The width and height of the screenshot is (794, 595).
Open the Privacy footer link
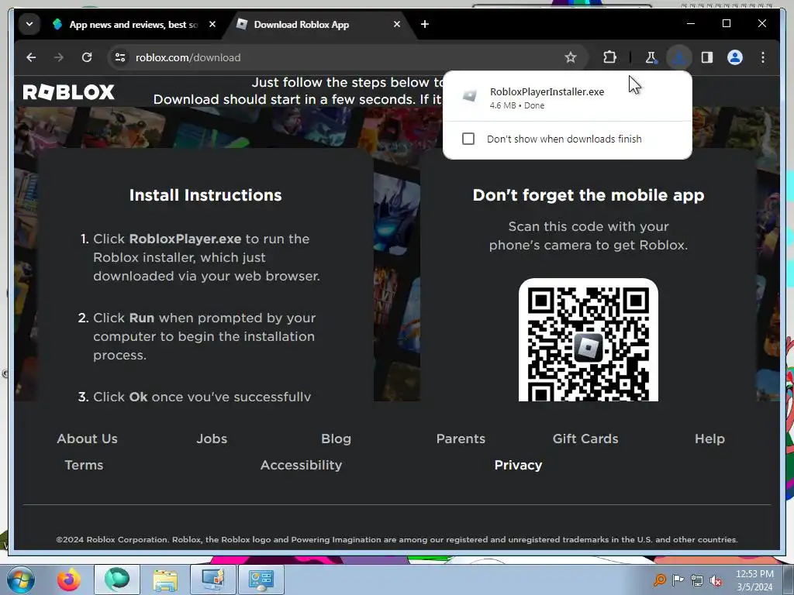(x=518, y=465)
